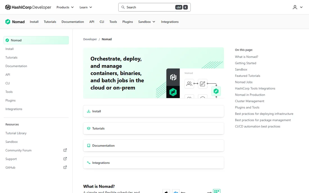Click external link icon beside Support
The image size is (309, 193).
pos(65,158)
